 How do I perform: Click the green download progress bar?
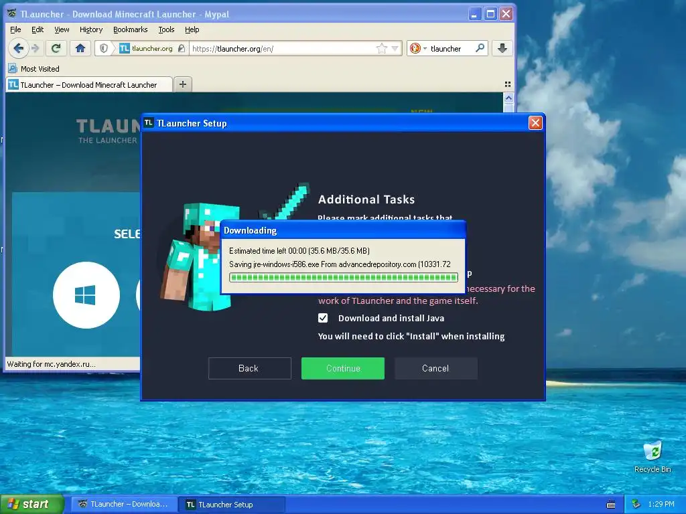344,277
